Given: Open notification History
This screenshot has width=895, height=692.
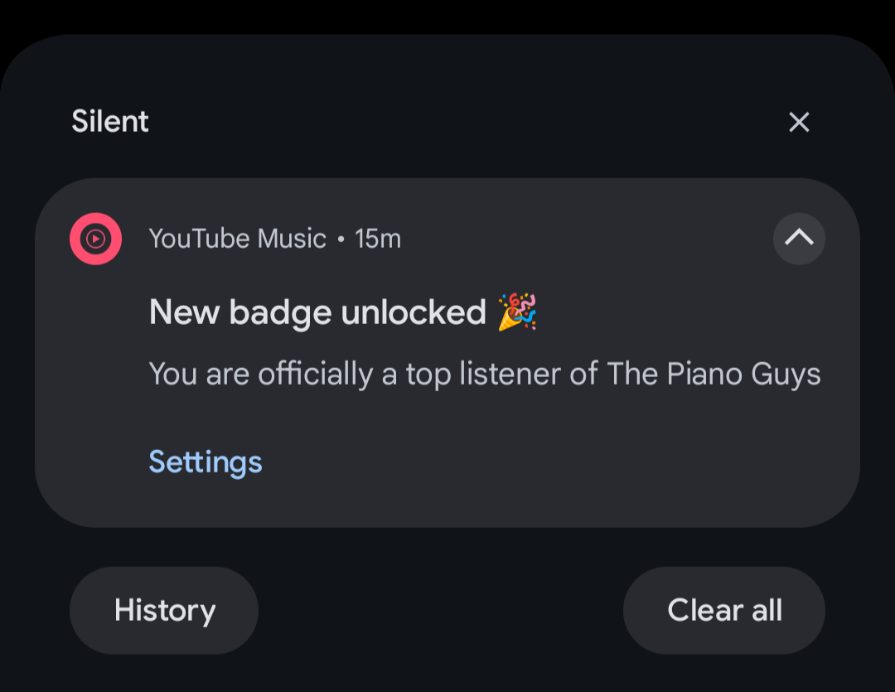Looking at the screenshot, I should pos(164,611).
